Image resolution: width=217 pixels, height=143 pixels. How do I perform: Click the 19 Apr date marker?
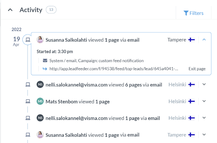16,41
